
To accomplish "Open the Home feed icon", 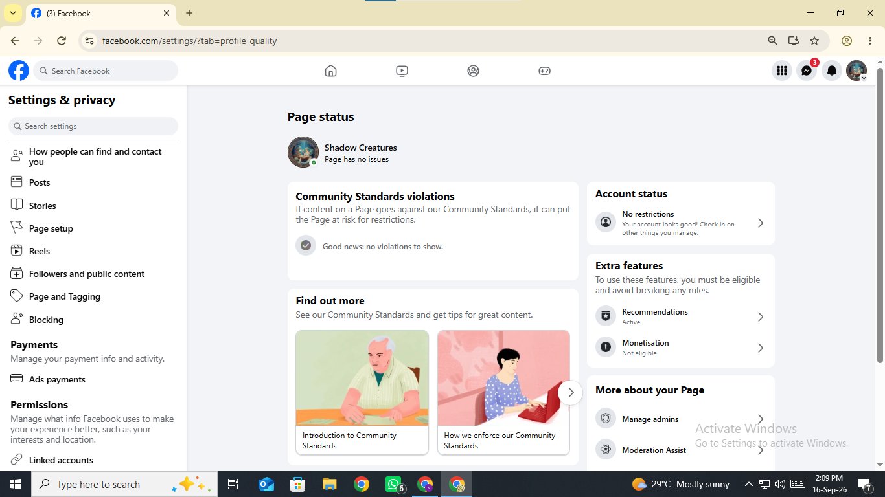I will [x=330, y=71].
